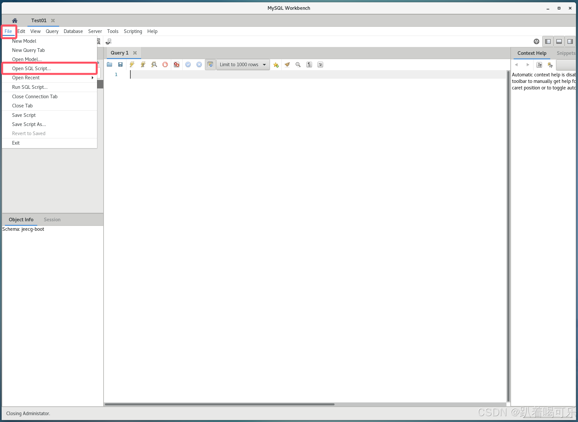Rollback the current transaction
578x422 pixels.
tap(199, 65)
